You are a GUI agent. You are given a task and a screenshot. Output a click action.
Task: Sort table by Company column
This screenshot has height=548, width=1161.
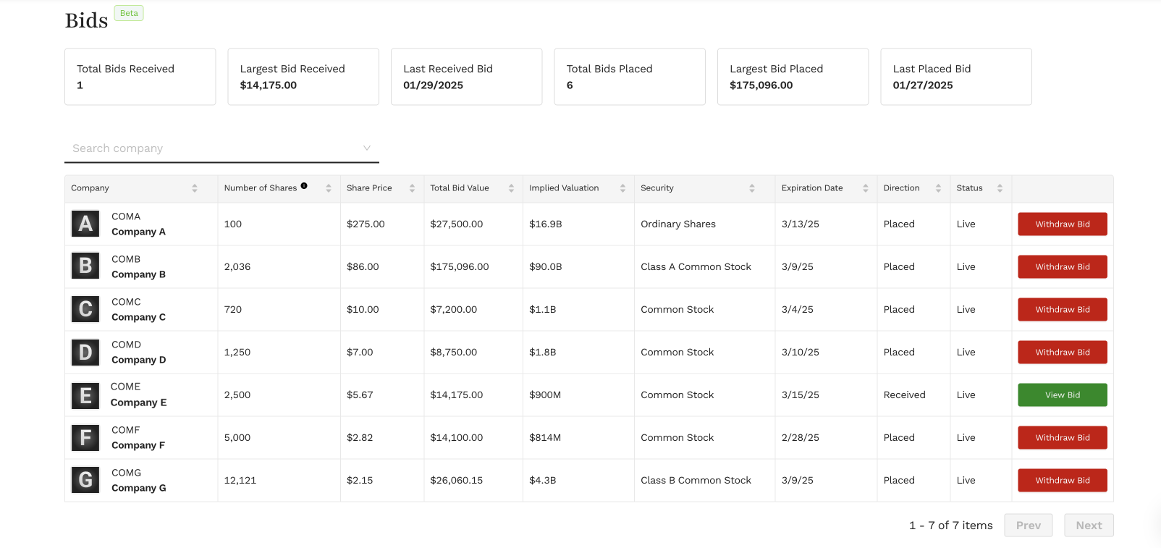(194, 188)
